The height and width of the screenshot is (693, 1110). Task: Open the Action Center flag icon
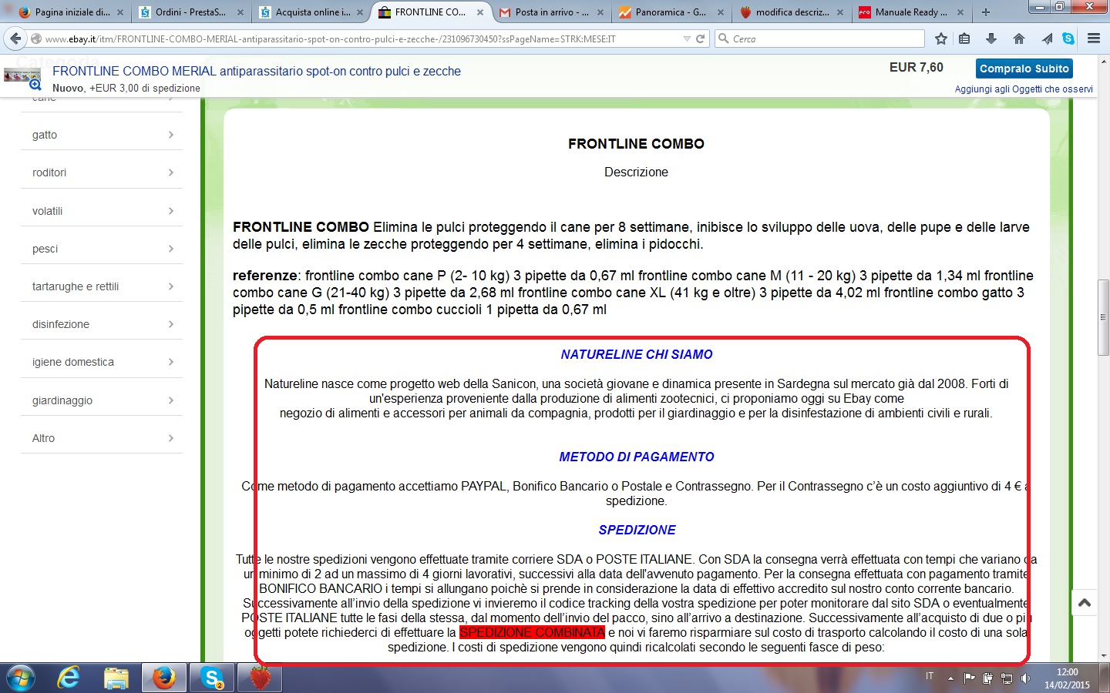(969, 678)
